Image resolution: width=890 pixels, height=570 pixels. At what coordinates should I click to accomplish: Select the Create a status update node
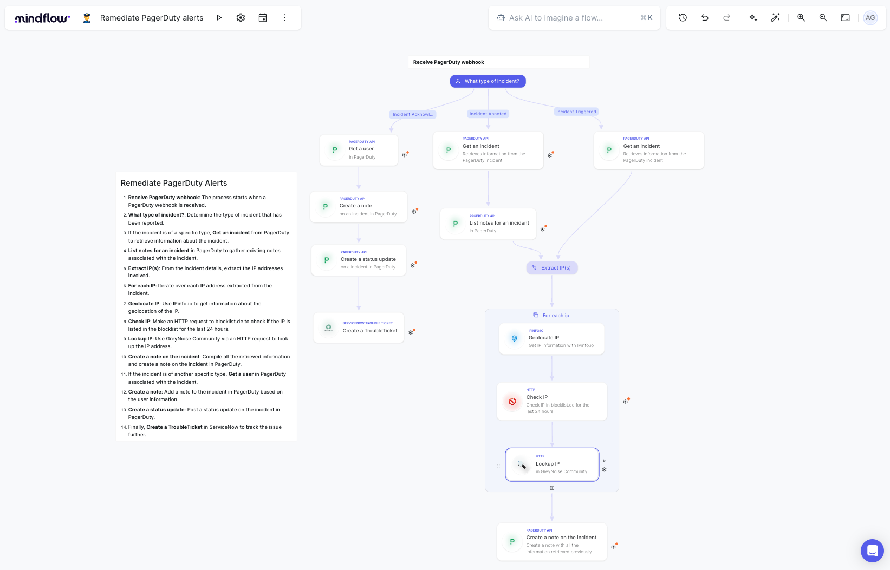359,260
